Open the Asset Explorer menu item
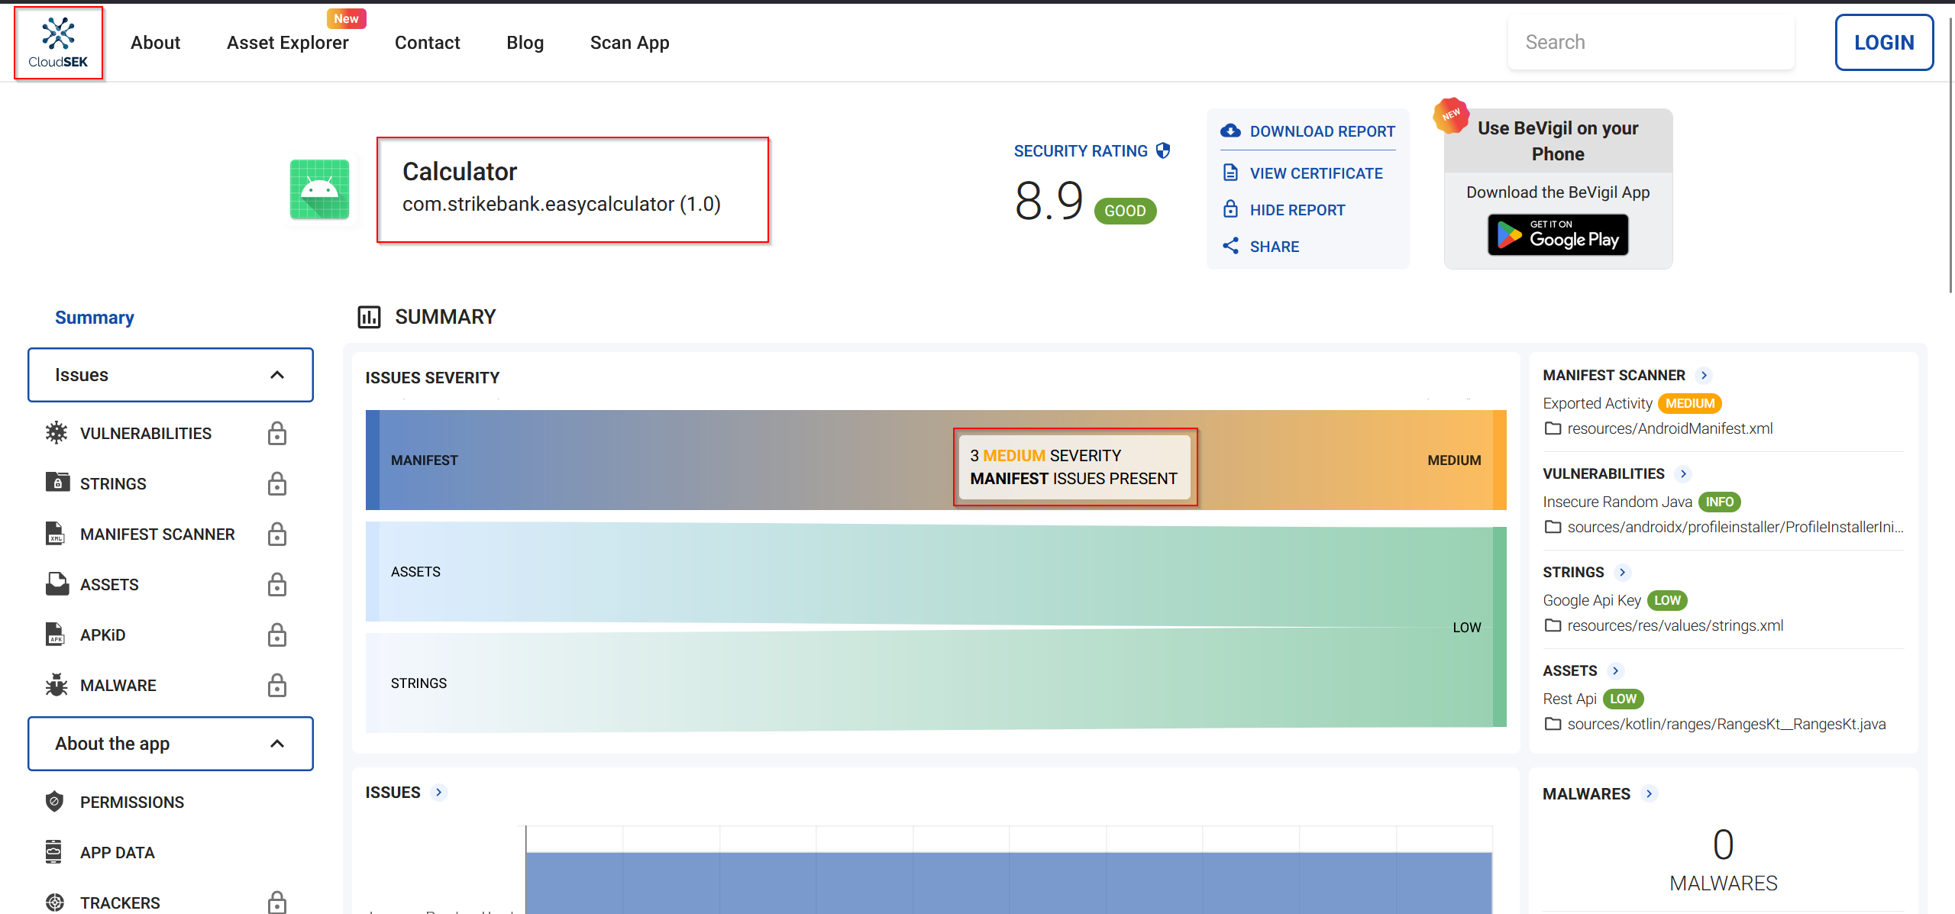The image size is (1955, 914). (x=287, y=43)
